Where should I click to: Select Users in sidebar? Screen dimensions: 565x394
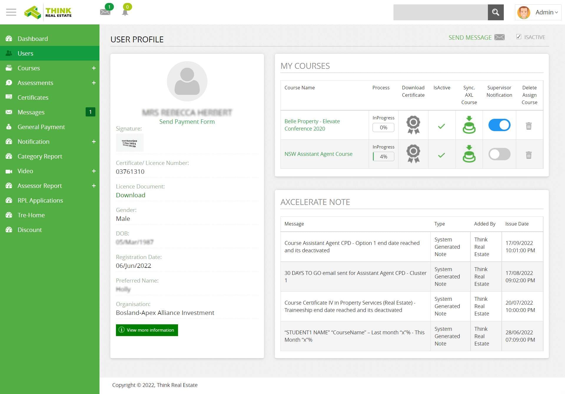pyautogui.click(x=50, y=53)
